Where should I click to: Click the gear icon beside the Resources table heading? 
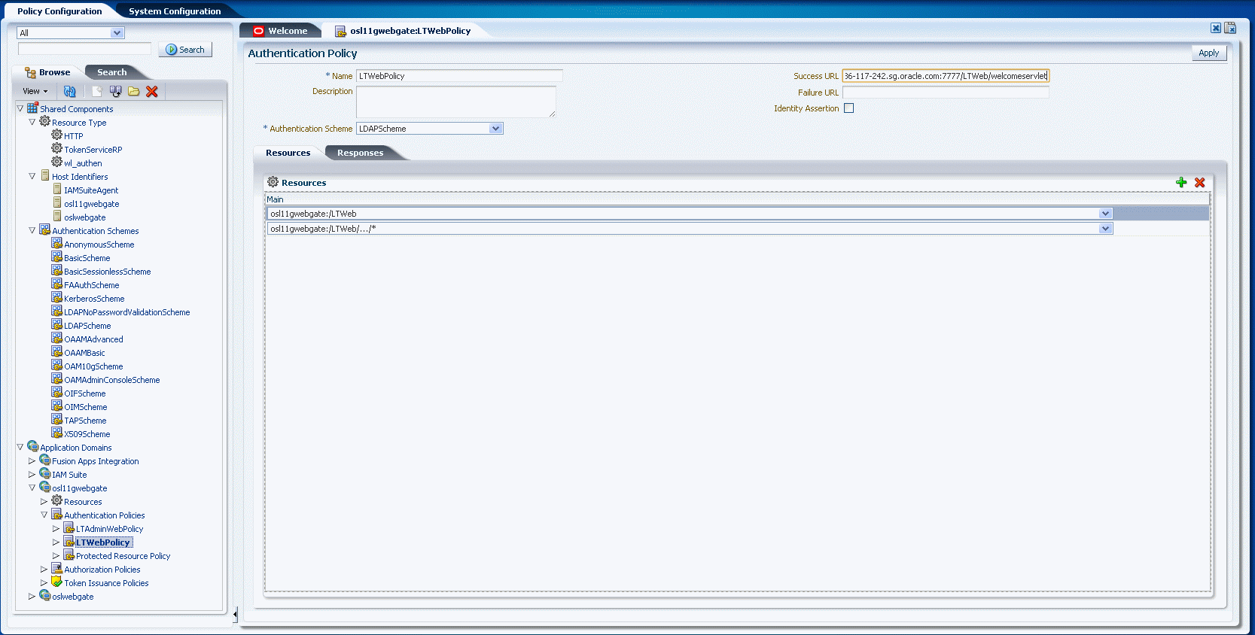[273, 182]
